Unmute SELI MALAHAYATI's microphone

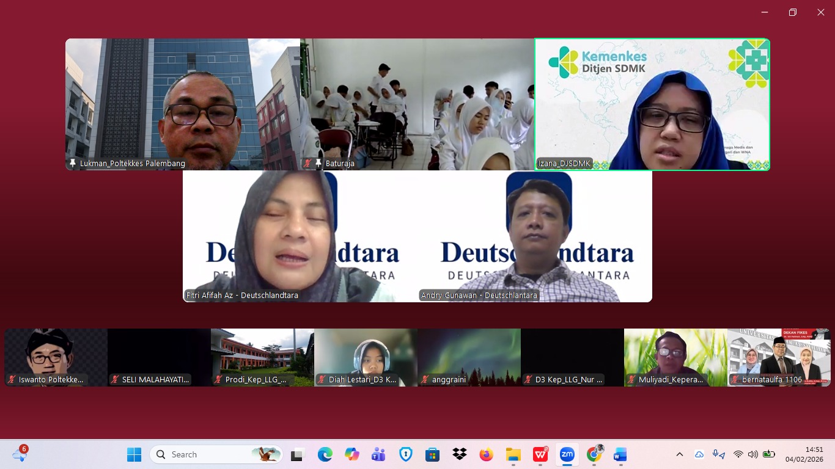coord(114,379)
